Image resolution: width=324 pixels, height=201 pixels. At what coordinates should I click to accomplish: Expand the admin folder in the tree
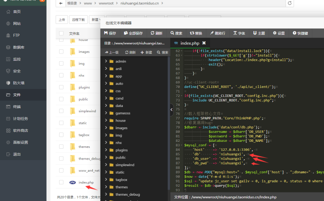[x=106, y=61]
